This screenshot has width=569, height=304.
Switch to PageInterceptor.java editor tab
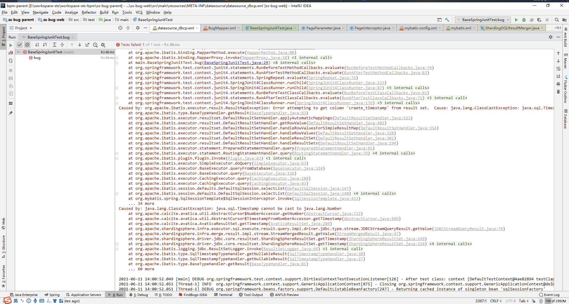tap(372, 28)
